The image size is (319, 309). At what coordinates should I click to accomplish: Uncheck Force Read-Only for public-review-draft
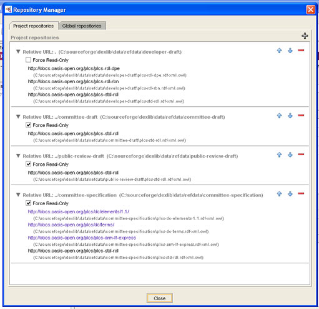[28, 164]
